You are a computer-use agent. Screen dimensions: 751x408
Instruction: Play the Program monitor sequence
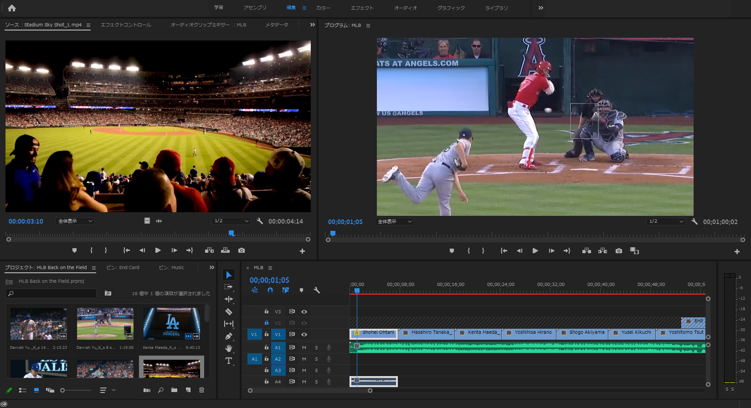click(x=535, y=251)
